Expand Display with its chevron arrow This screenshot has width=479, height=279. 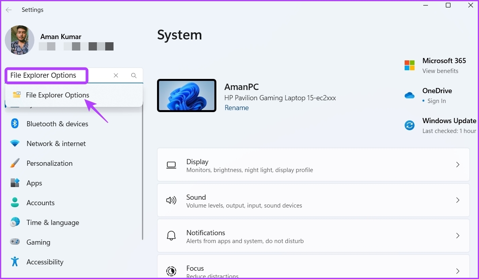(x=458, y=165)
